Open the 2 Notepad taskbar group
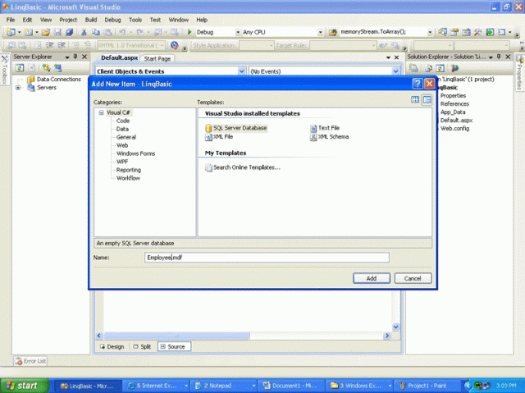 [223, 386]
